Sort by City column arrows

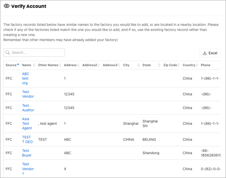(x=138, y=65)
